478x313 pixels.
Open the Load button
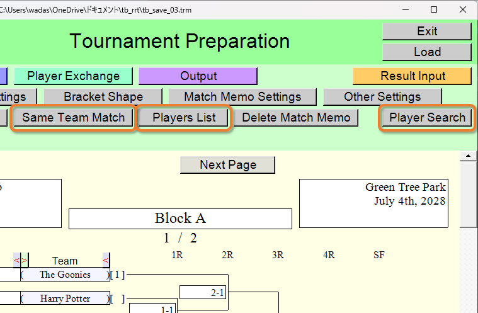[427, 52]
